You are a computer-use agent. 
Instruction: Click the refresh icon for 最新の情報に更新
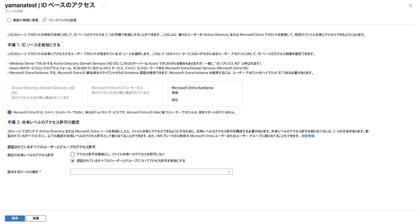pos(9,20)
